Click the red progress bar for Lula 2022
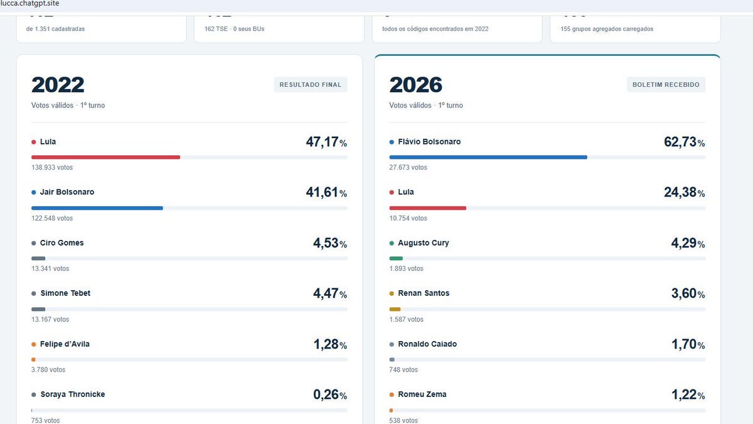Screen dimensions: 753x424 click(x=105, y=157)
